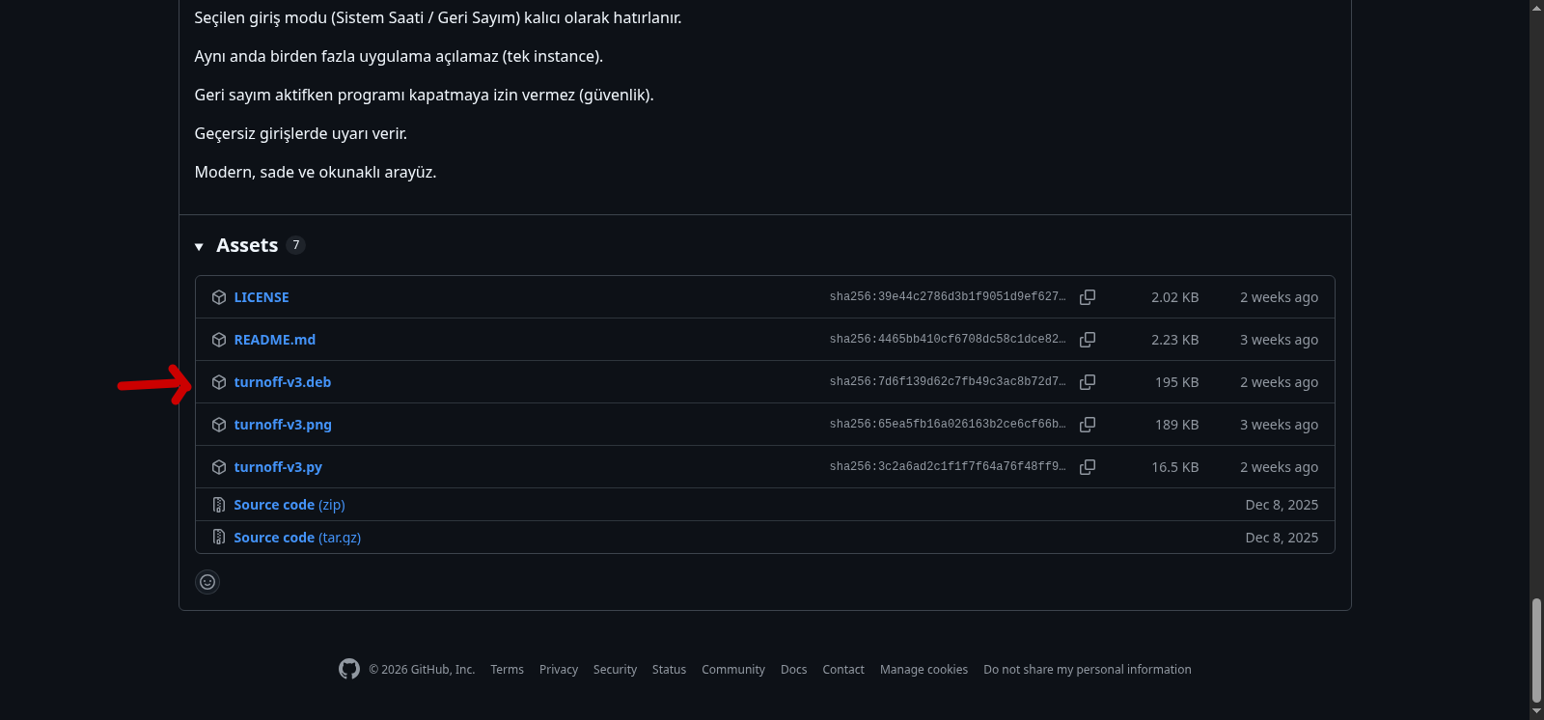This screenshot has width=1544, height=720.
Task: Download Source code (tar.gz) archive
Action: coord(296,538)
